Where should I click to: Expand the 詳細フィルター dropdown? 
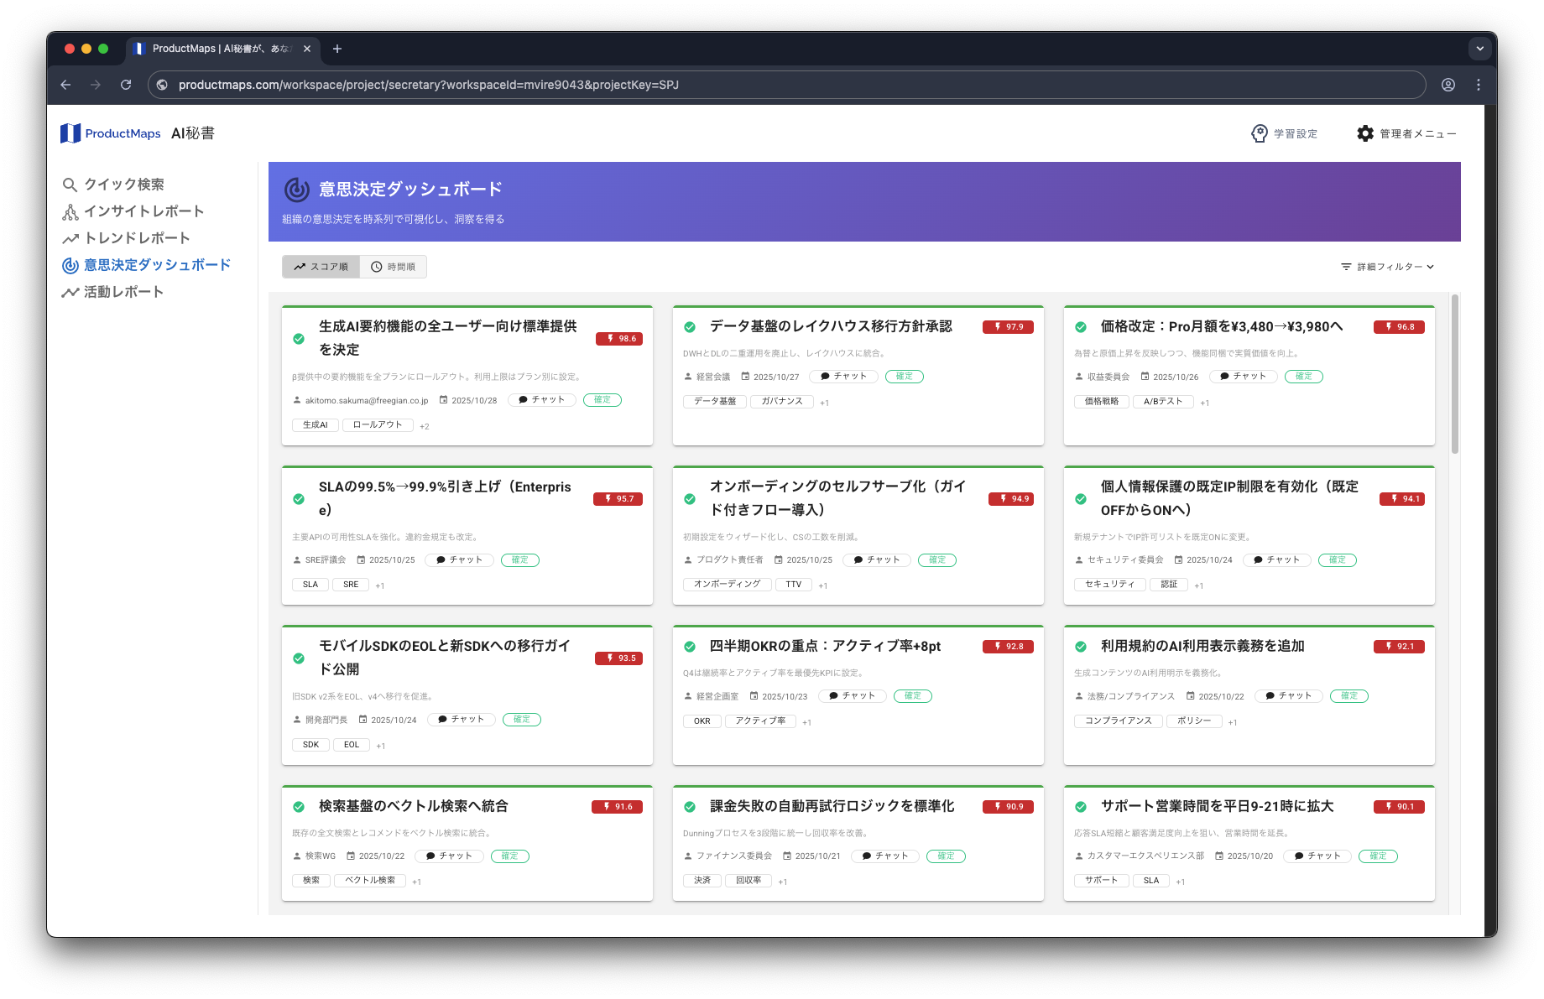(x=1385, y=267)
